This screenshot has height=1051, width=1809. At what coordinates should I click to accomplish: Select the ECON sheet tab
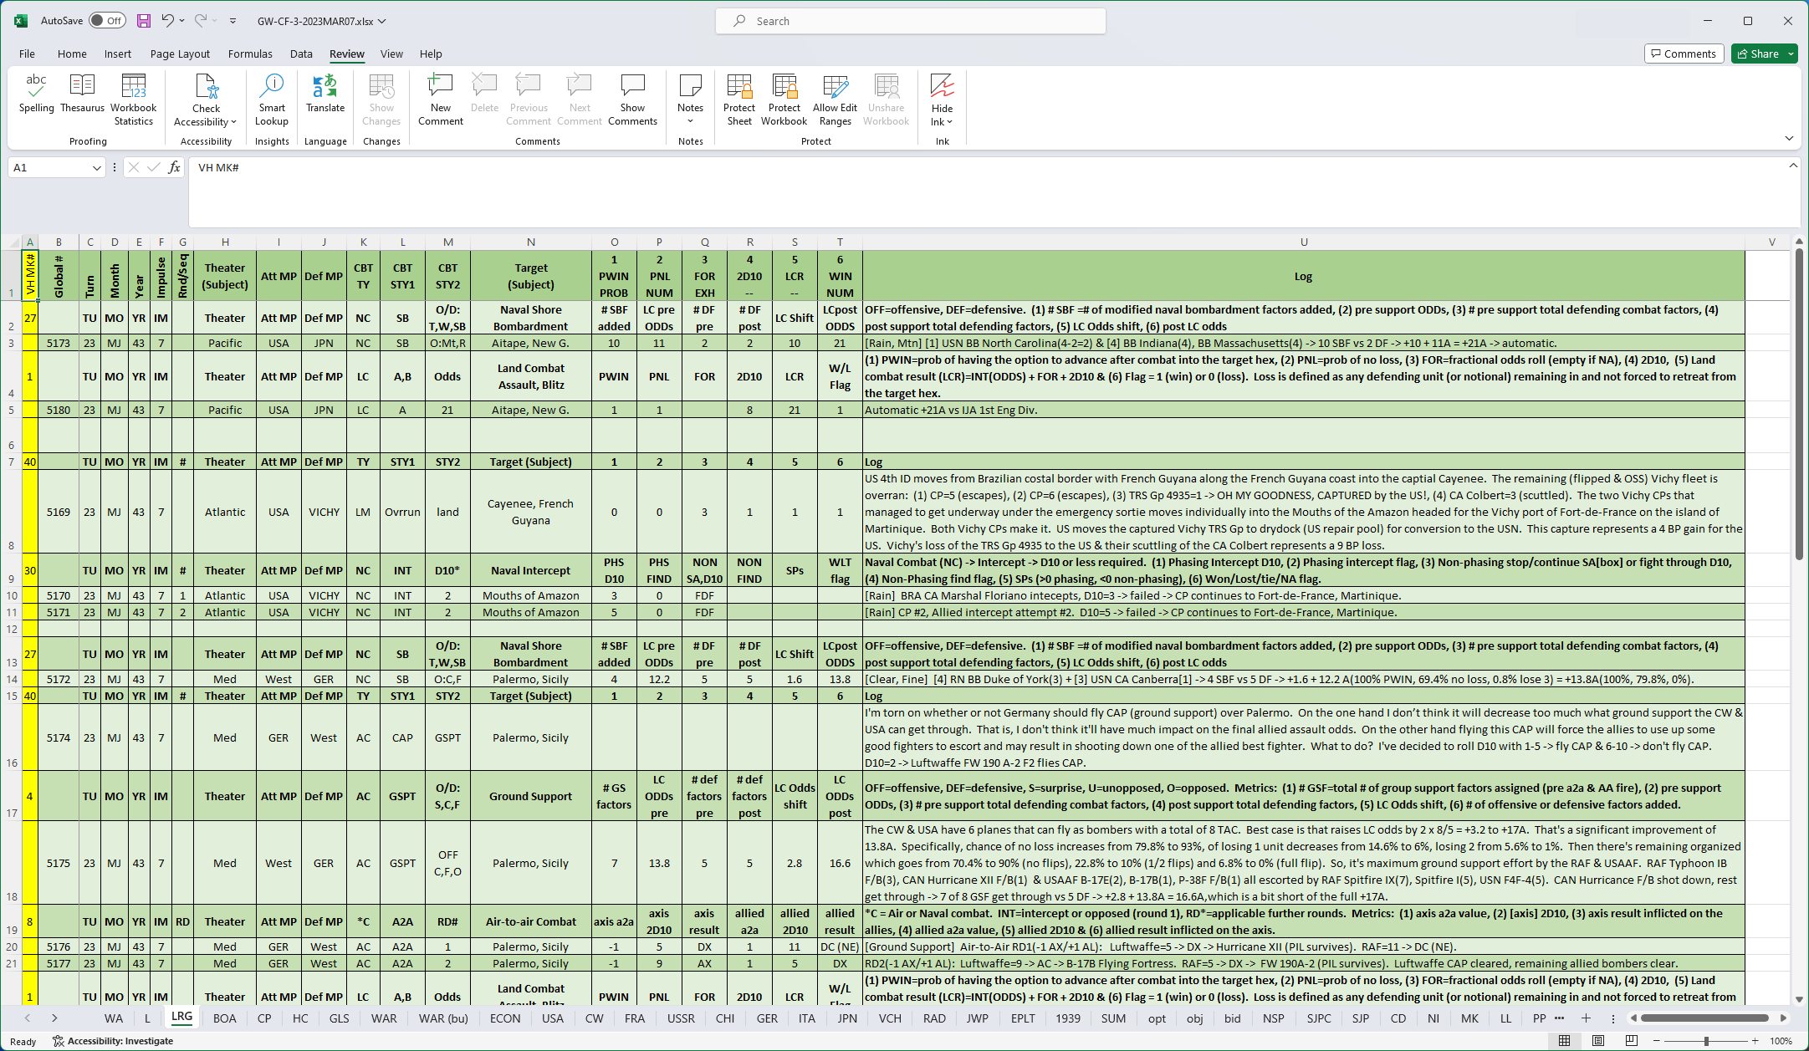505,1018
